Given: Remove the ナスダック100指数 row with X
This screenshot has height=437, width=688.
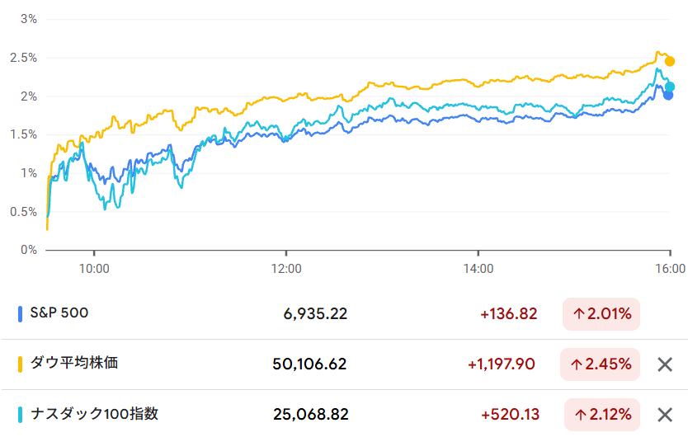Looking at the screenshot, I should [665, 415].
